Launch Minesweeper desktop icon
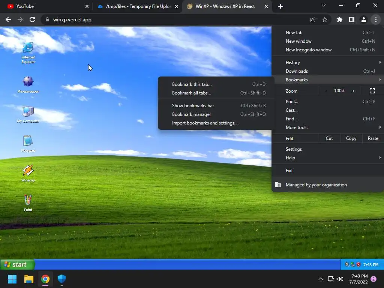The image size is (384, 288). 28,84
